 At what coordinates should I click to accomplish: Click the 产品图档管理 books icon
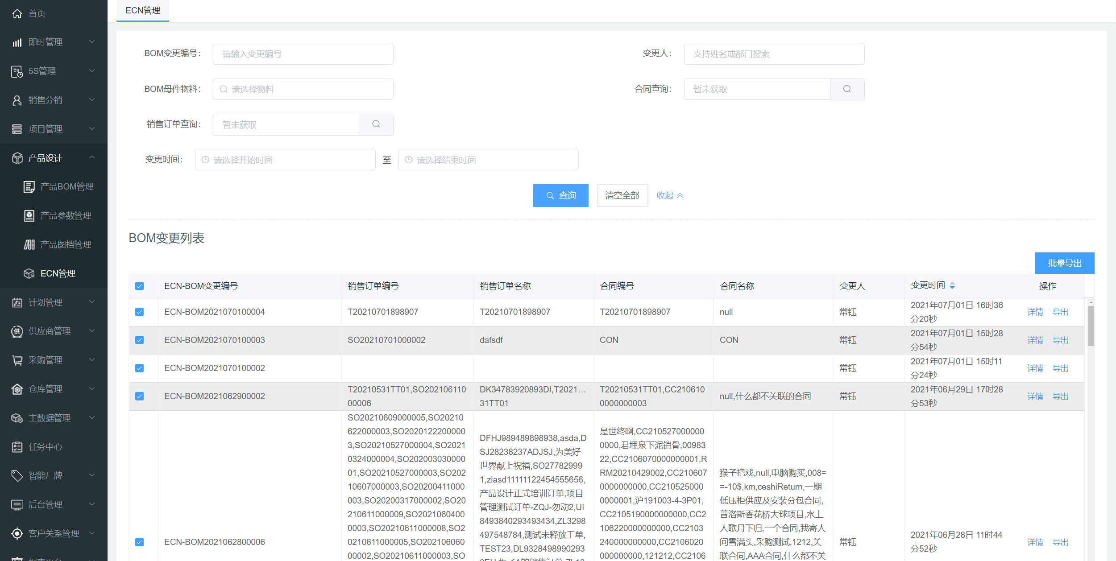pyautogui.click(x=29, y=245)
